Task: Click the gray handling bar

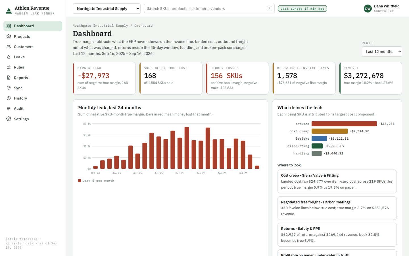Action: (x=317, y=153)
